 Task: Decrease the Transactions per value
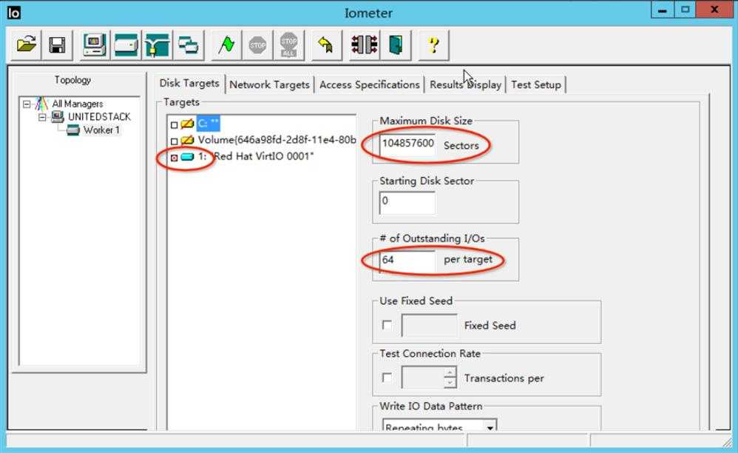click(450, 383)
